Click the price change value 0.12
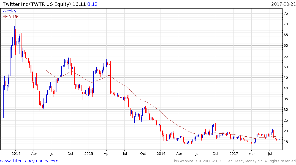The width and height of the screenshot is (296, 165). tap(92, 4)
